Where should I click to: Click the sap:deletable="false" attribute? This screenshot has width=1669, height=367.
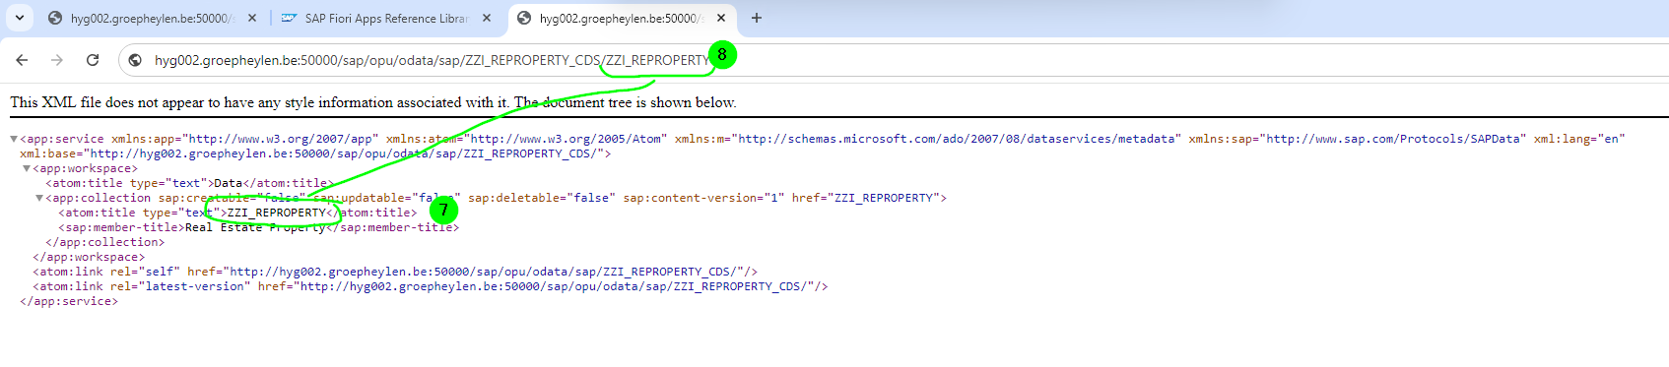click(x=542, y=198)
